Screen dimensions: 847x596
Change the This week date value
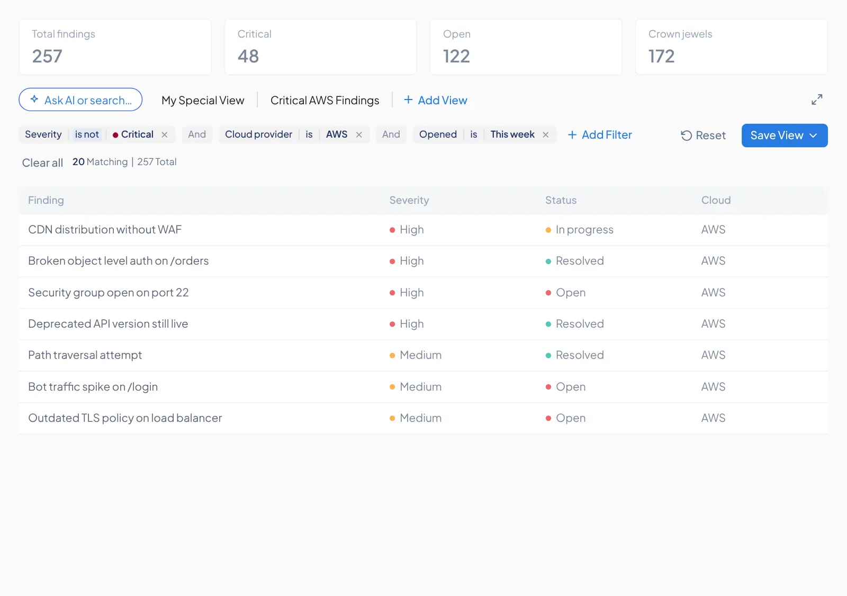tap(512, 134)
